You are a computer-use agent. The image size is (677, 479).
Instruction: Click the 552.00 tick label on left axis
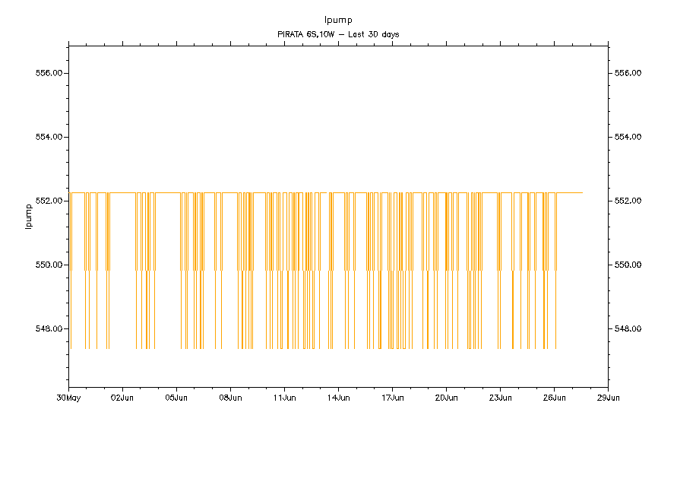pos(48,201)
